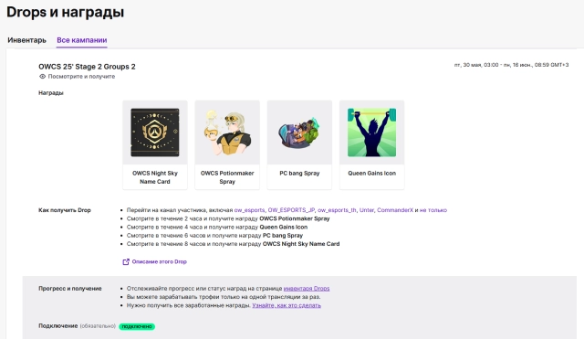Switch to Все кампании tab
The image size is (584, 339).
pyautogui.click(x=82, y=40)
